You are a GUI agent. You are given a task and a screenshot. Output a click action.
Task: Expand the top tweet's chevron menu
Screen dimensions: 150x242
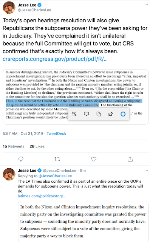[147, 5]
